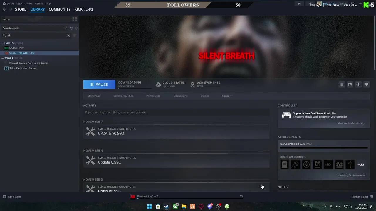
Task: Click the DualSense controller icon
Action: [x=286, y=115]
